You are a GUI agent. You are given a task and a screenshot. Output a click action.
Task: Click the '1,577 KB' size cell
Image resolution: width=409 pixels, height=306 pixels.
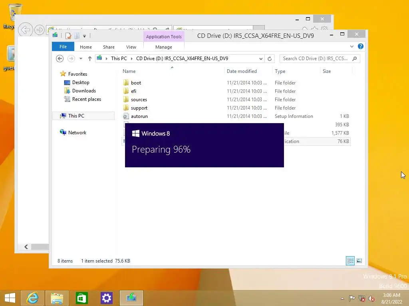coord(340,133)
